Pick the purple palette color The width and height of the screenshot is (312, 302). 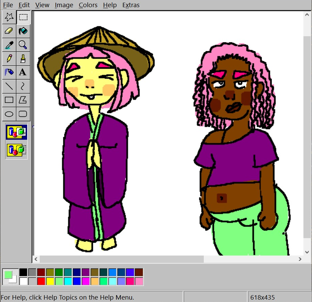coord(86,272)
